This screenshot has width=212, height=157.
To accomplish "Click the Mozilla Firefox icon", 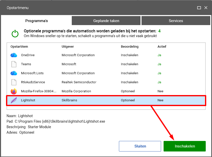I will [14, 91].
